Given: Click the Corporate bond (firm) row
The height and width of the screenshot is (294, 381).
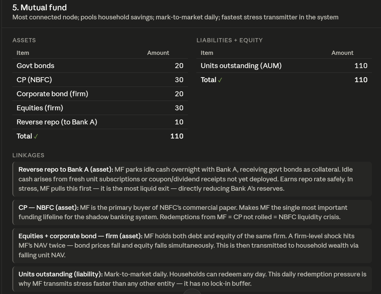Looking at the screenshot, I should 100,94.
